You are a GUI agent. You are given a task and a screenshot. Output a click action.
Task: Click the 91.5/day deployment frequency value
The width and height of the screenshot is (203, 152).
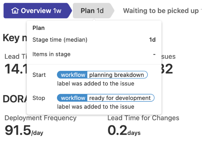(x=24, y=130)
